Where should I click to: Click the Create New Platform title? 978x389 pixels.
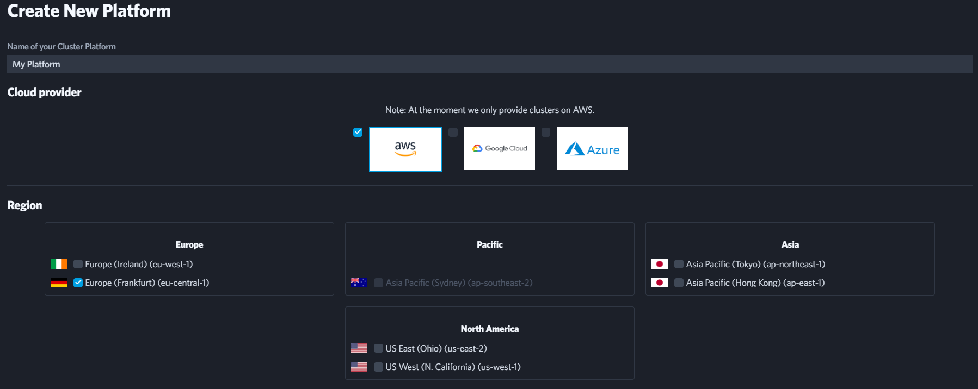89,11
